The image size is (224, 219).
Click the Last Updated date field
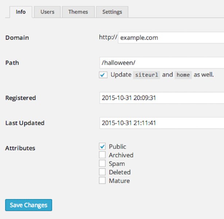(x=162, y=123)
